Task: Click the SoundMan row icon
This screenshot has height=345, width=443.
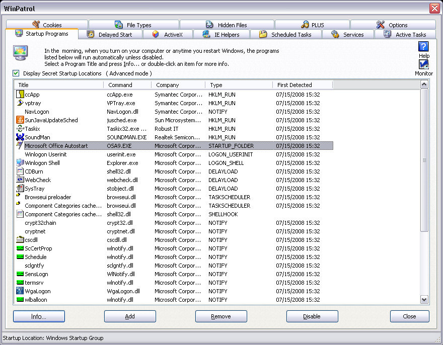Action: [x=20, y=137]
